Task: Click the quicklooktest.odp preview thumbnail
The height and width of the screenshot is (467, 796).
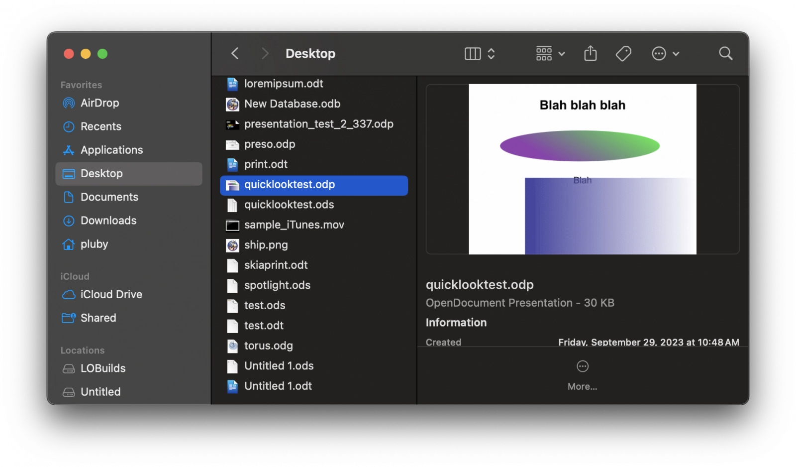Action: point(582,169)
